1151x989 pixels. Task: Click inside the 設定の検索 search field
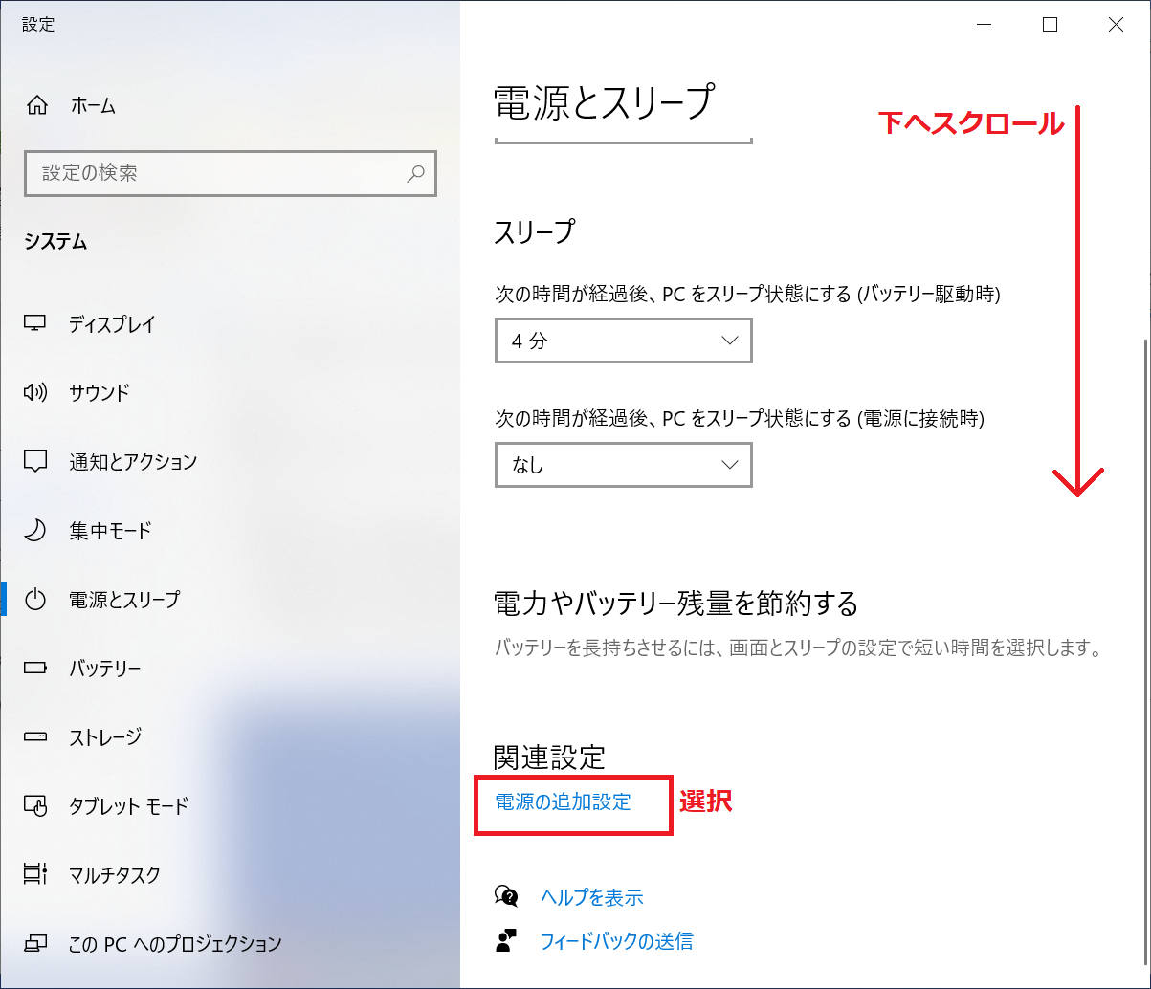pos(215,174)
